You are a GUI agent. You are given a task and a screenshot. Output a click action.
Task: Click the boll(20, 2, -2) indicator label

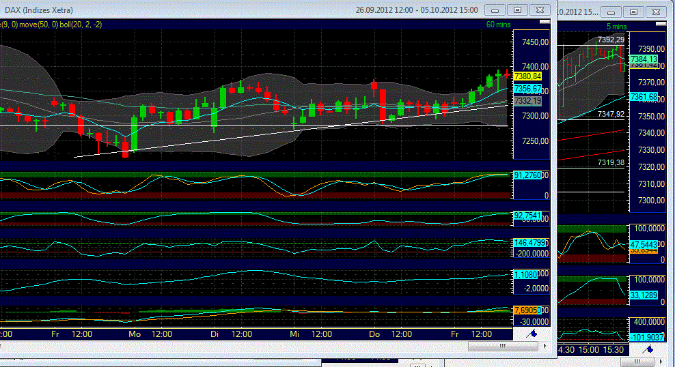(81, 25)
